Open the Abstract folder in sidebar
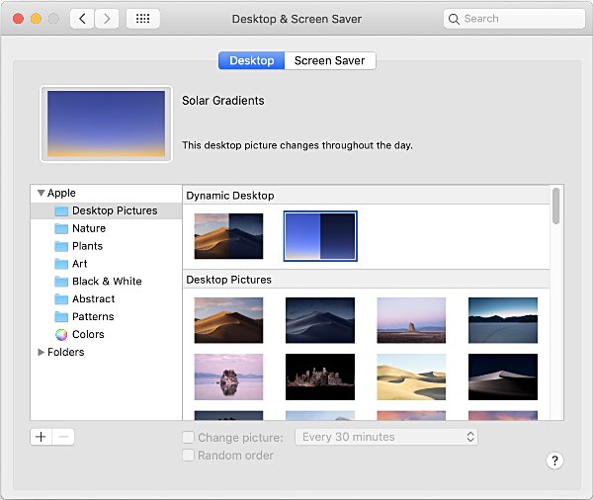593x500 pixels. pos(93,298)
